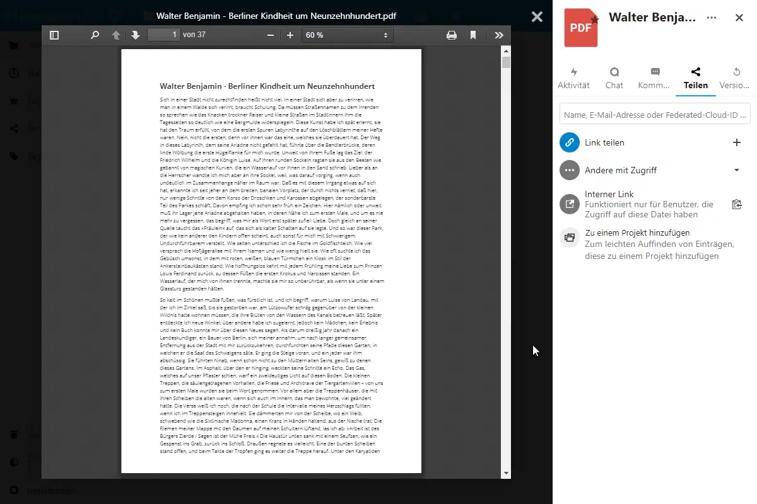The height and width of the screenshot is (504, 757).
Task: Zoom out with the minus button
Action: [271, 35]
